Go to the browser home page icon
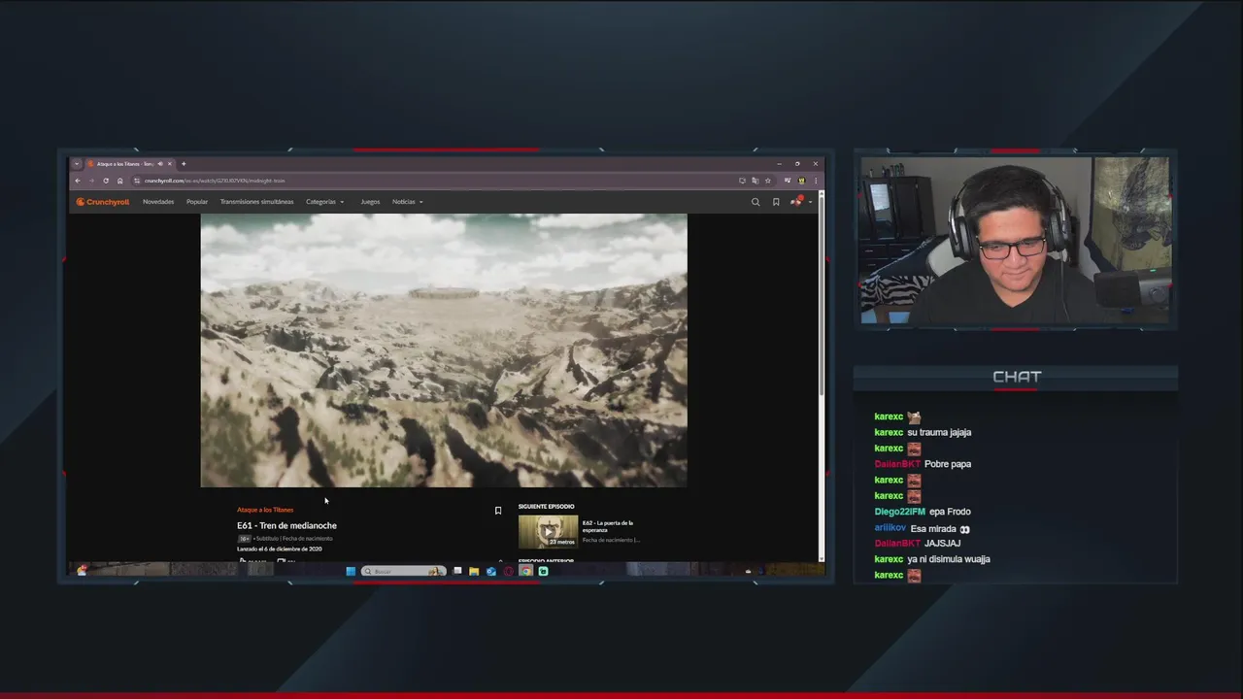 coord(120,181)
